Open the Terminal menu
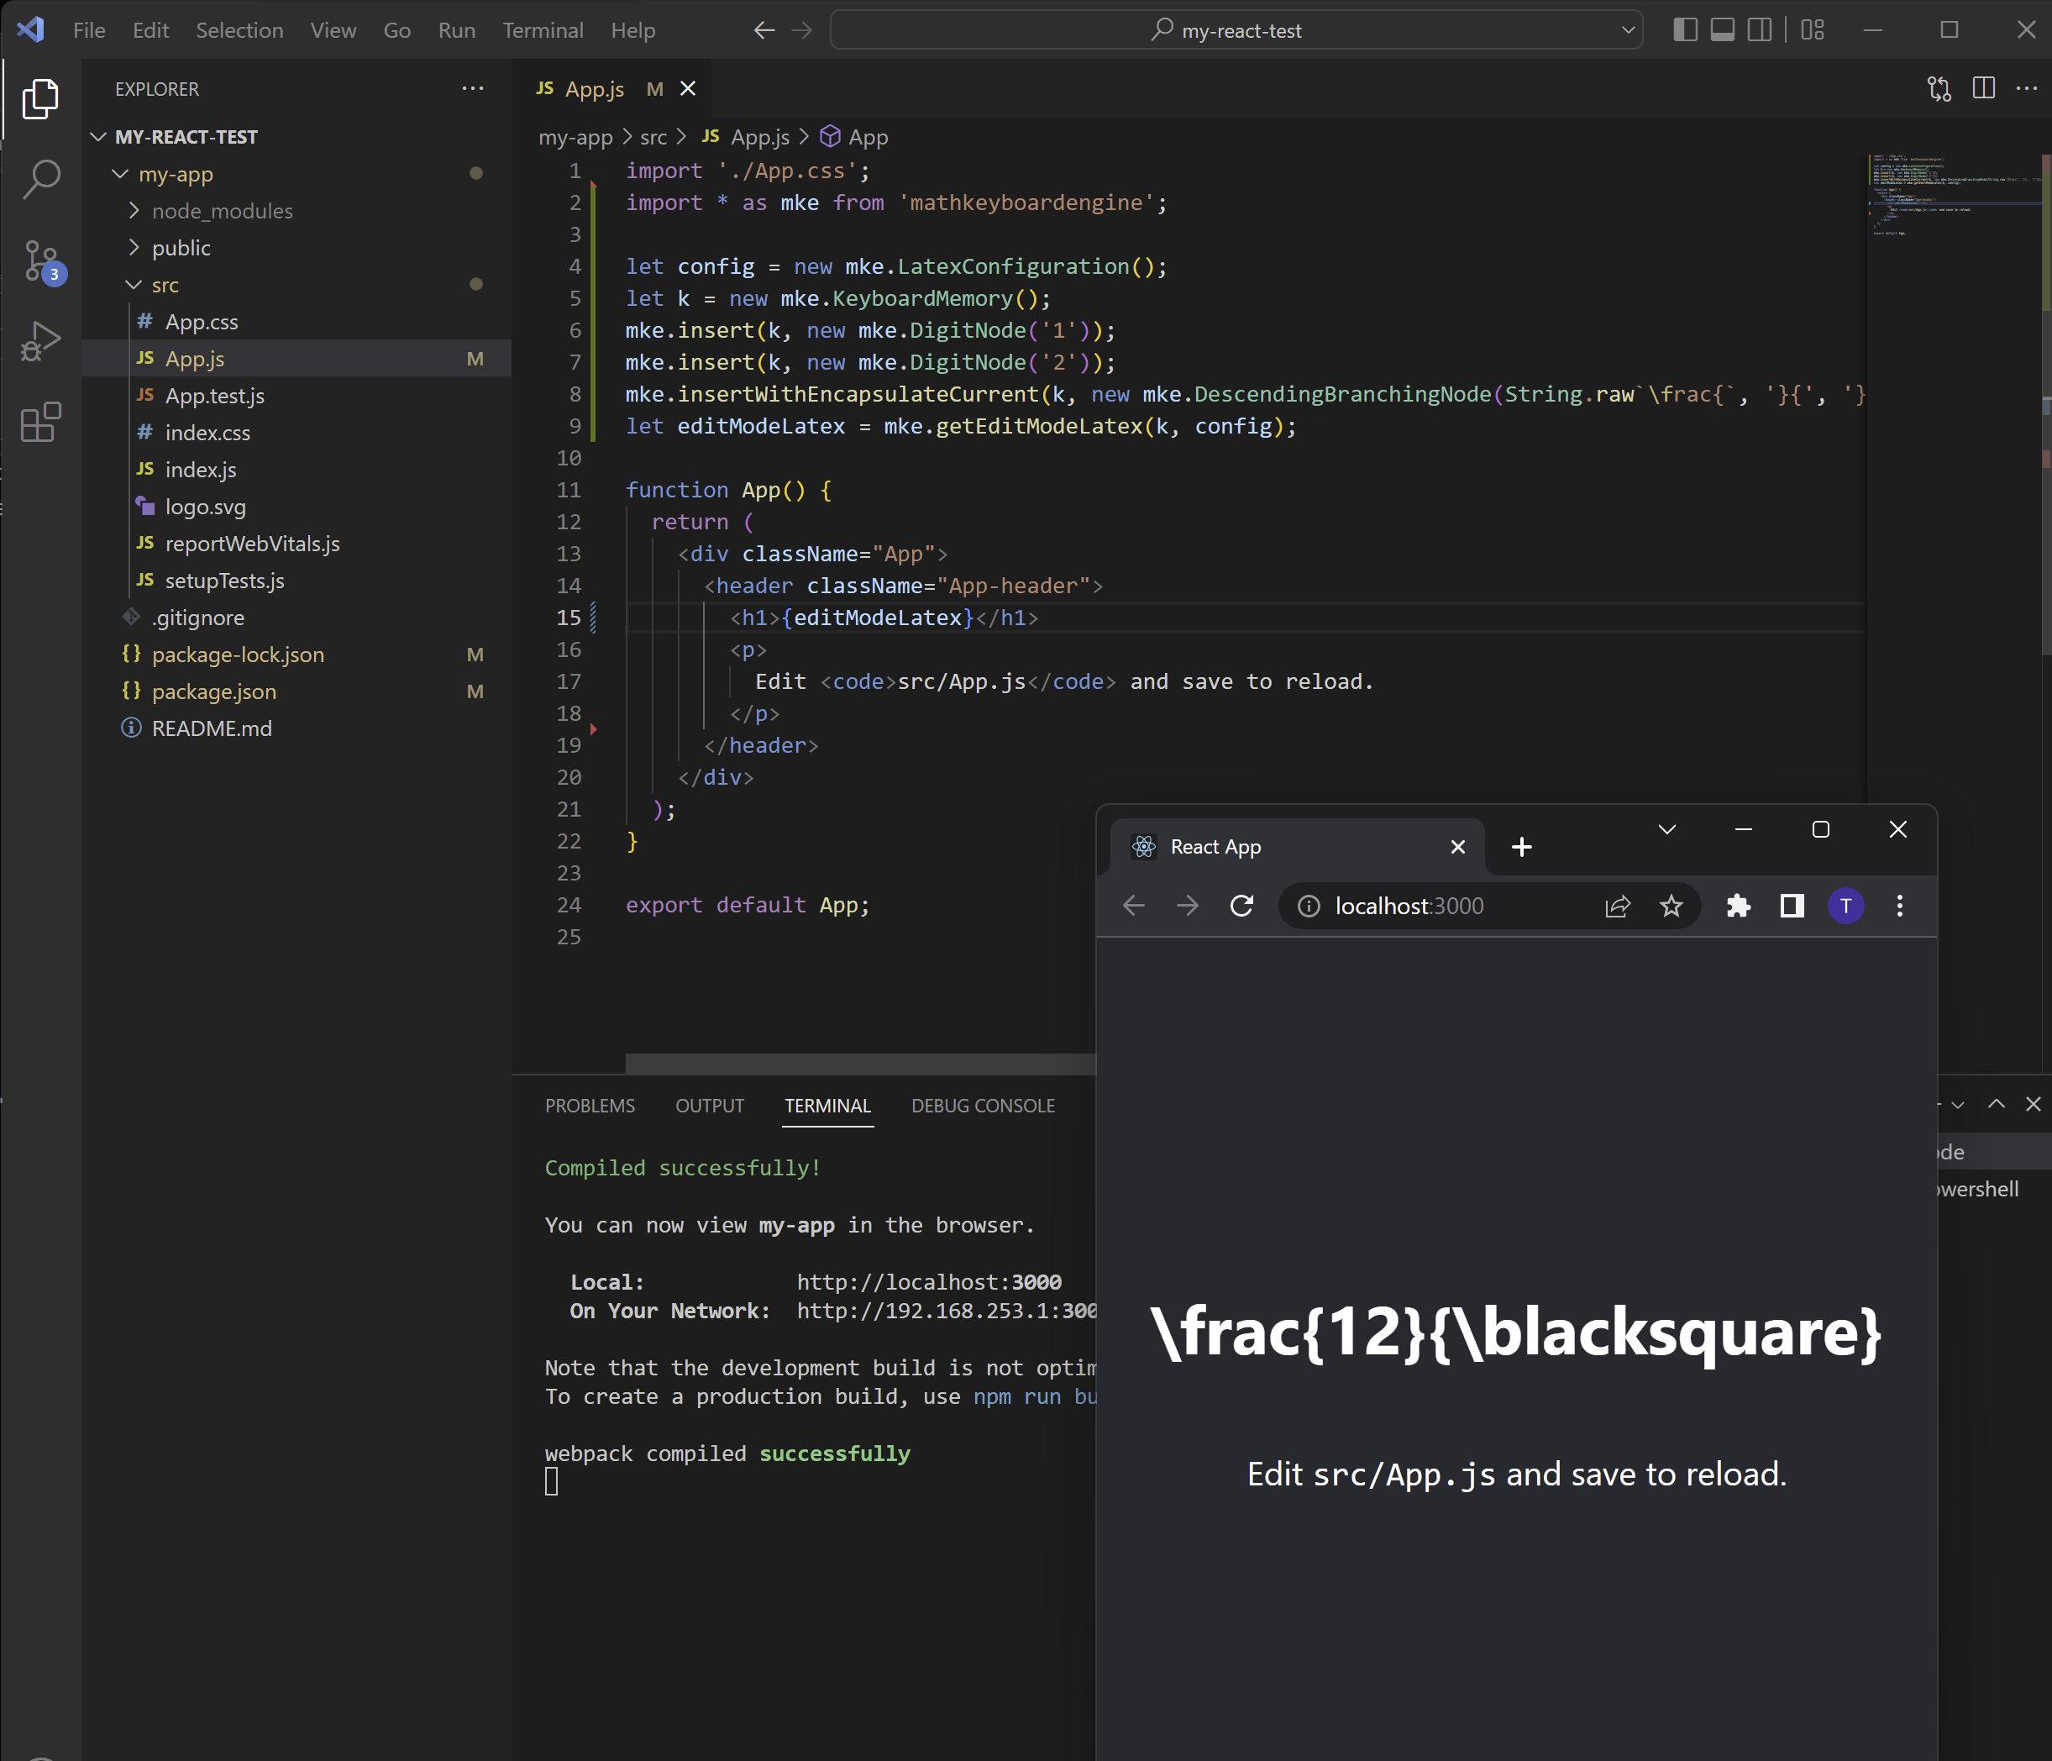The height and width of the screenshot is (1761, 2052). [542, 29]
